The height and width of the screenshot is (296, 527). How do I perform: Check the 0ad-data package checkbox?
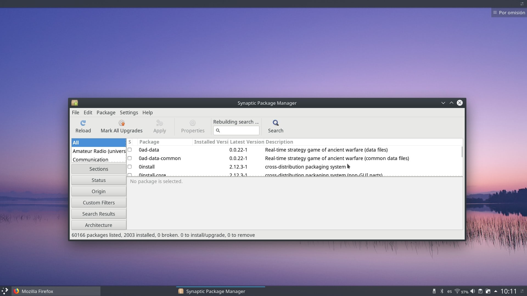coord(130,150)
